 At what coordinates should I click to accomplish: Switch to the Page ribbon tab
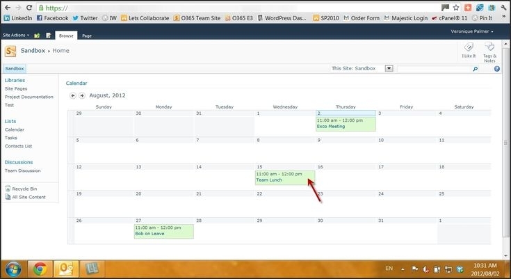pyautogui.click(x=87, y=35)
